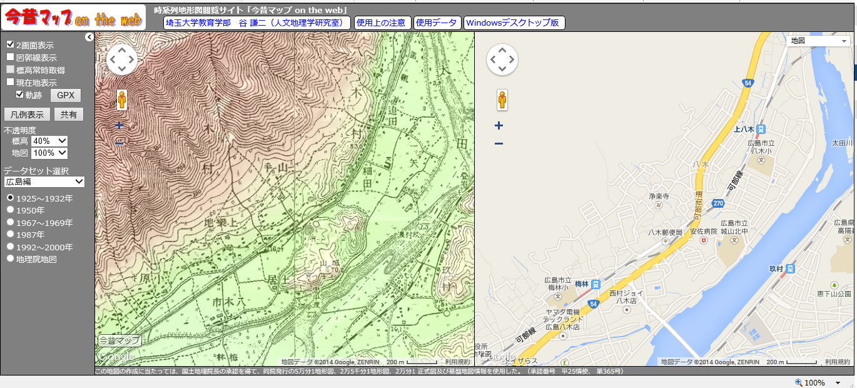
Task: Open the Windowsデスクトップ版 link
Action: pos(514,23)
